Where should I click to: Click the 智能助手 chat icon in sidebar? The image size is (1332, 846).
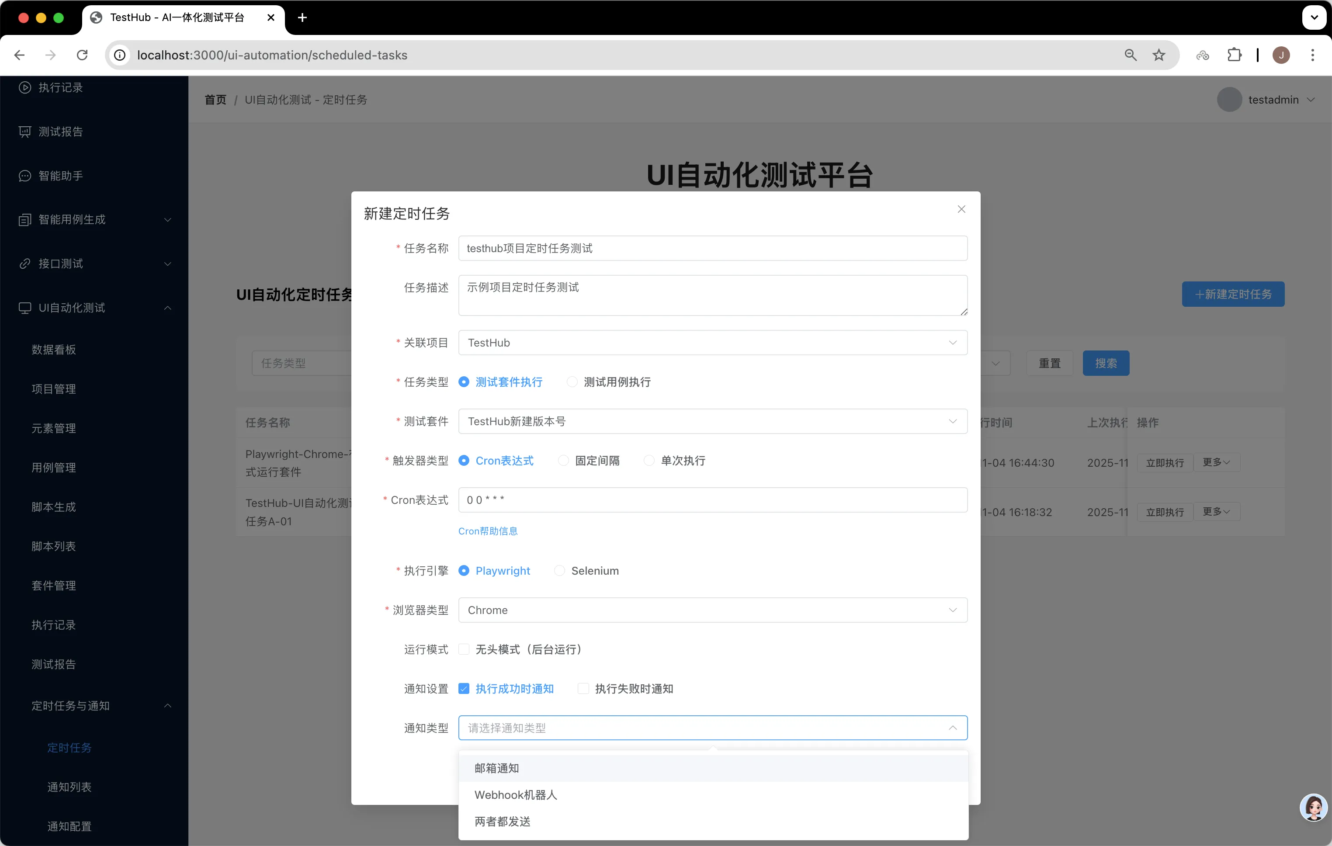(x=25, y=176)
